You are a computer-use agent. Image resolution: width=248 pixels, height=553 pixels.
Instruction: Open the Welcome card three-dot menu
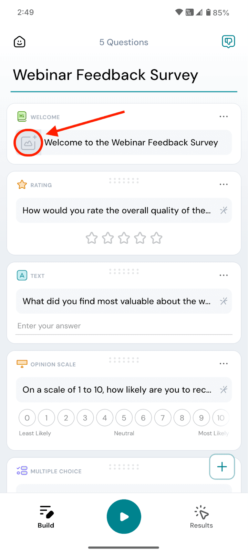(224, 117)
